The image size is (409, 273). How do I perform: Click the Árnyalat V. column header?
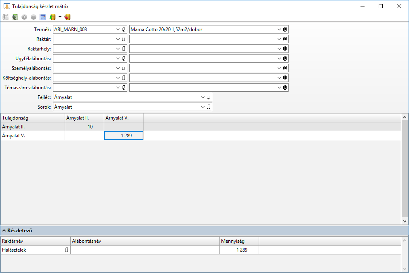point(124,118)
